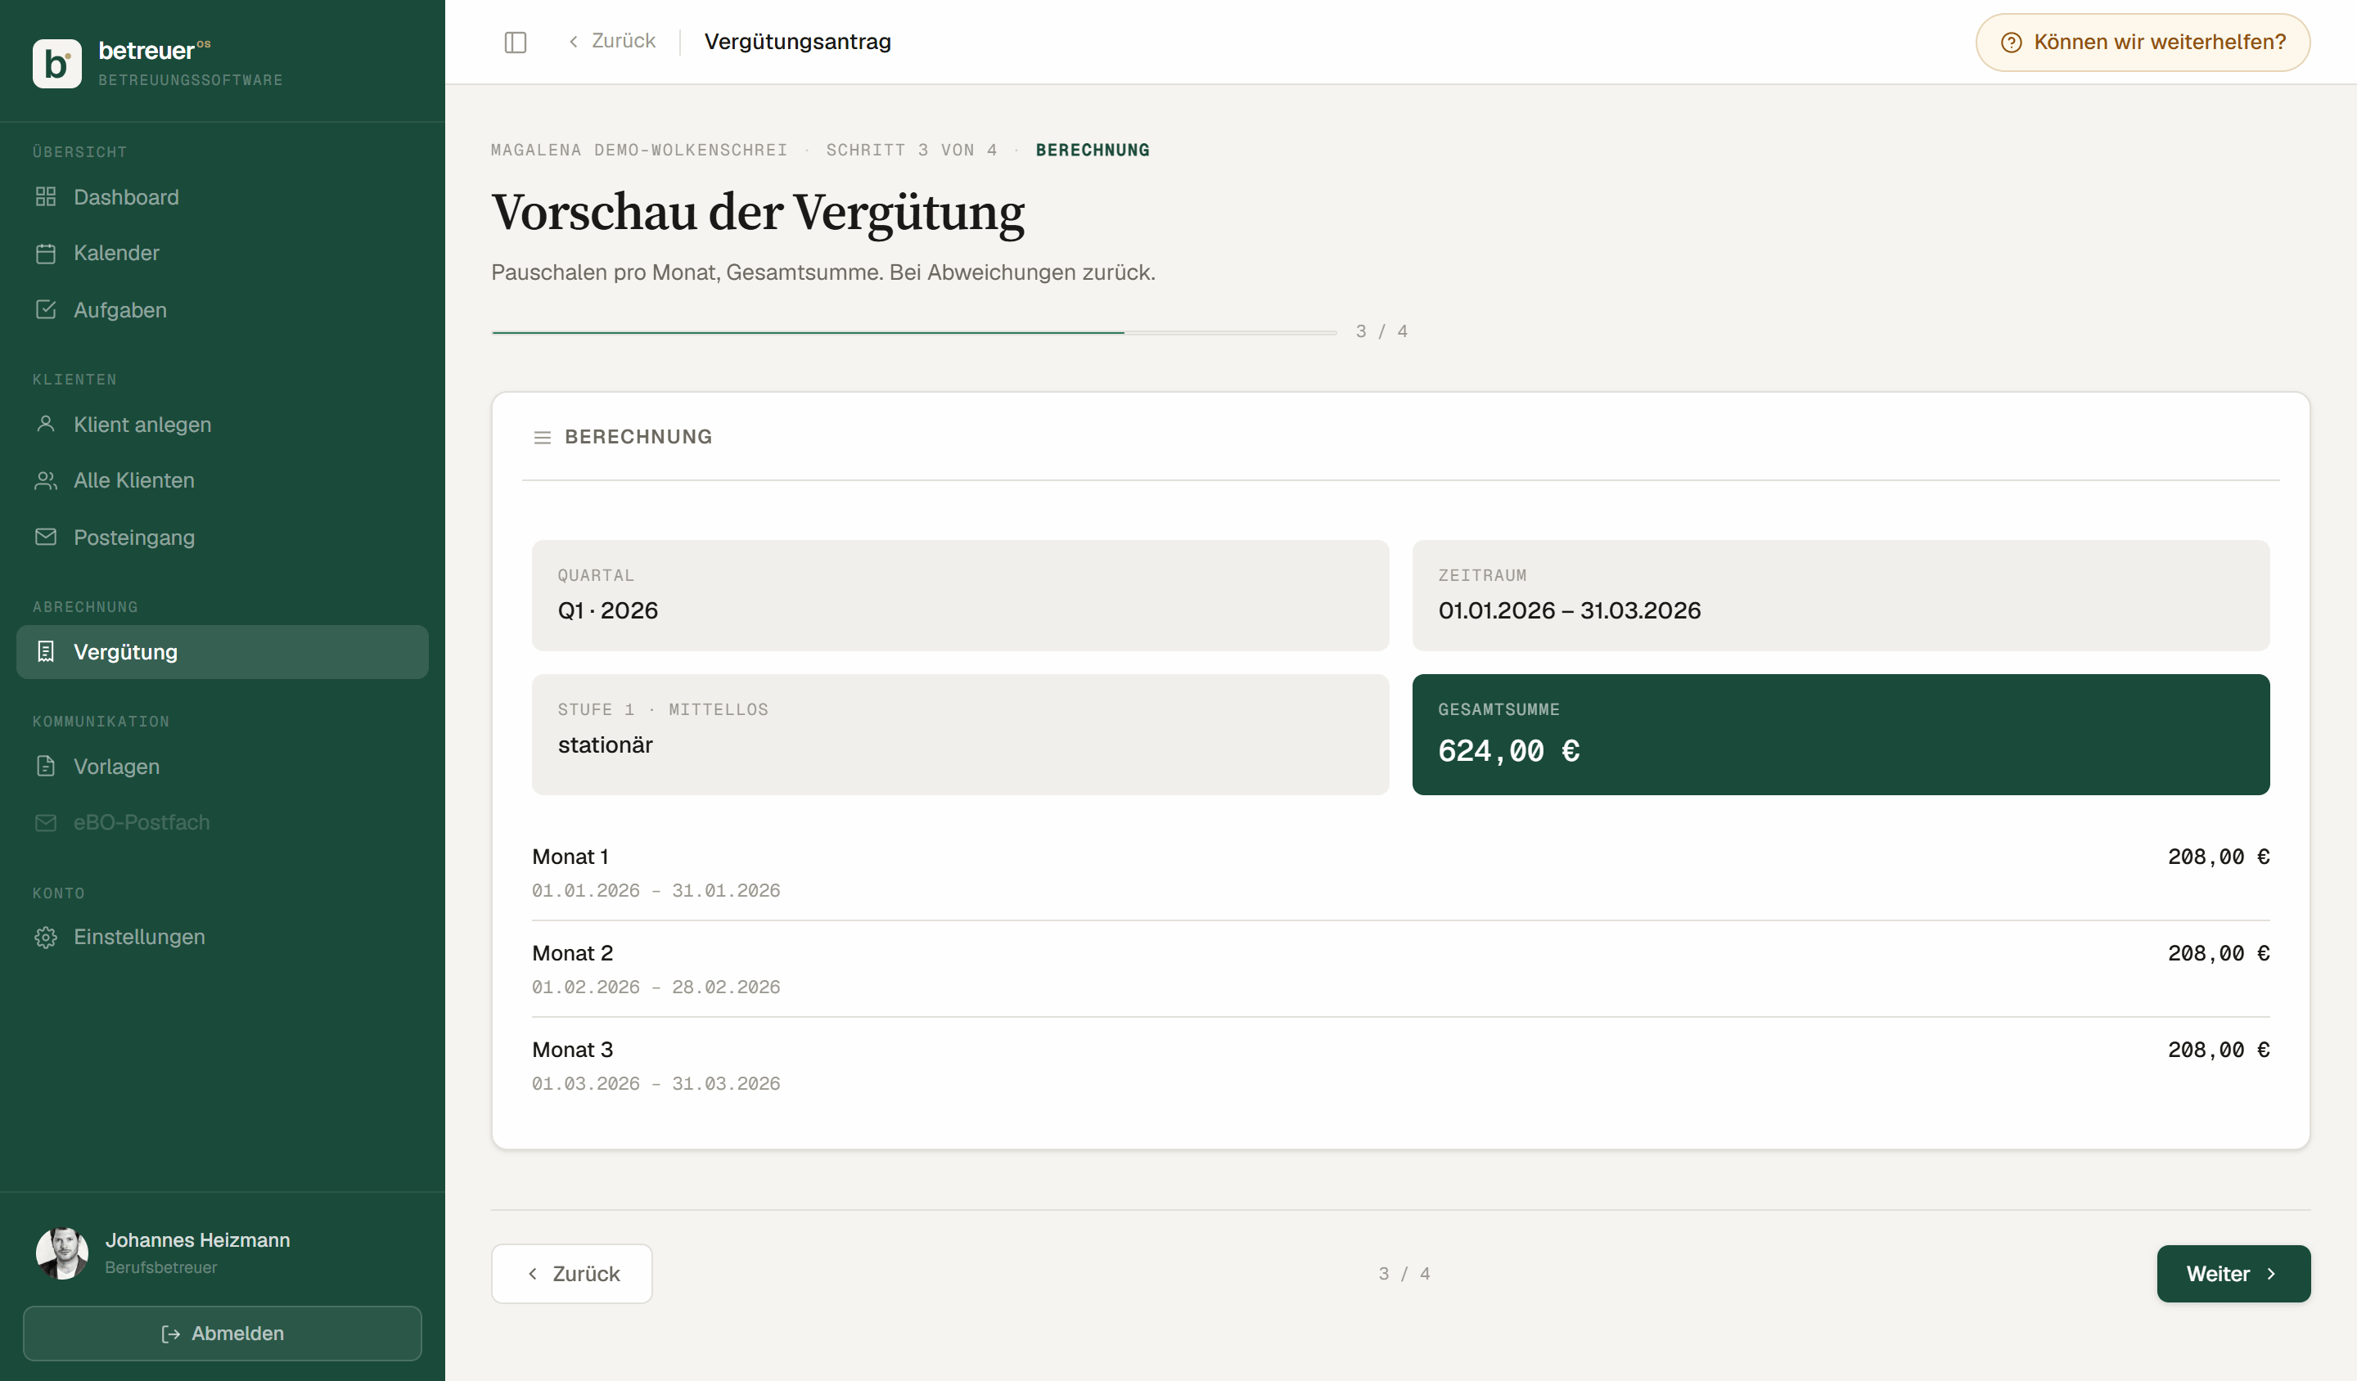Open the eBO-Postfach entry
Viewport: 2357px width, 1381px height.
coord(223,823)
